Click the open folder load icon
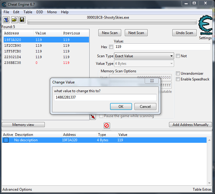 coord(14,20)
